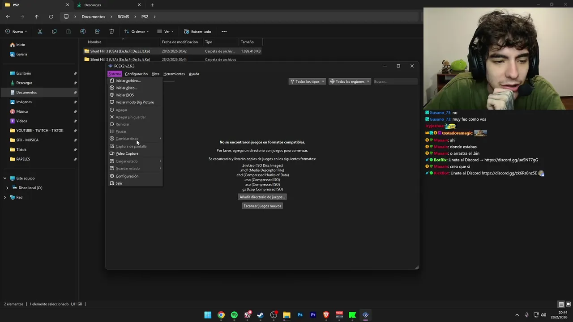
Task: Click the Delete trash icon in Explorer toolbar
Action: pyautogui.click(x=111, y=31)
